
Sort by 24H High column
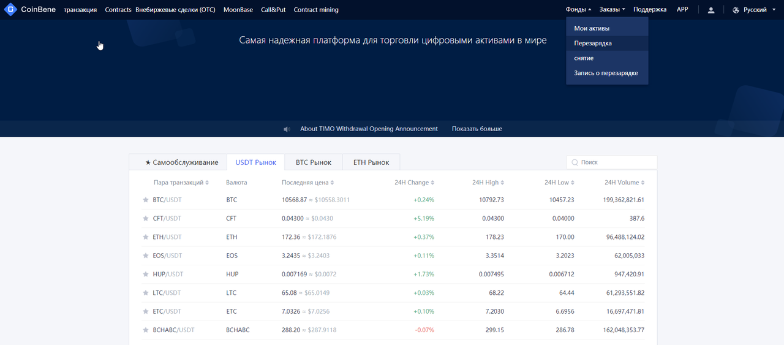click(488, 183)
